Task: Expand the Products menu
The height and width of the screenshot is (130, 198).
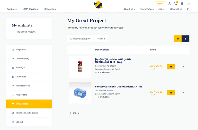Action: click(x=13, y=9)
